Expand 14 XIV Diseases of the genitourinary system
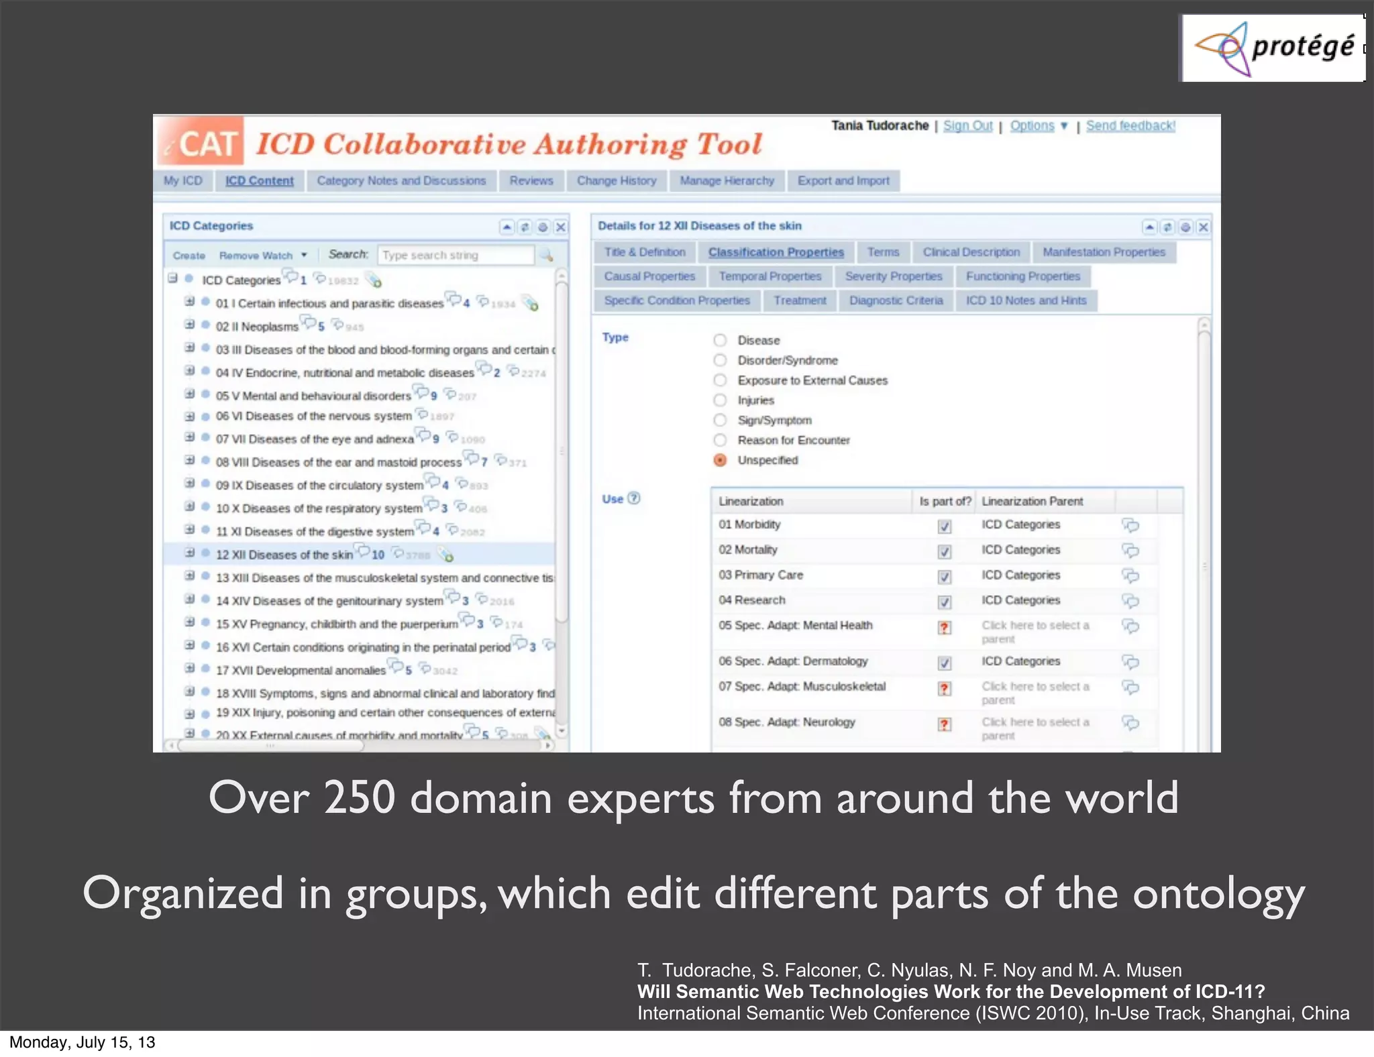Viewport: 1374px width, 1057px height. coord(190,599)
